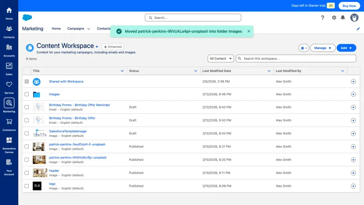Open the patrick-perkins-Hh0Hz9crRjc-unsplash link
The image size is (364, 205).
tap(78, 157)
